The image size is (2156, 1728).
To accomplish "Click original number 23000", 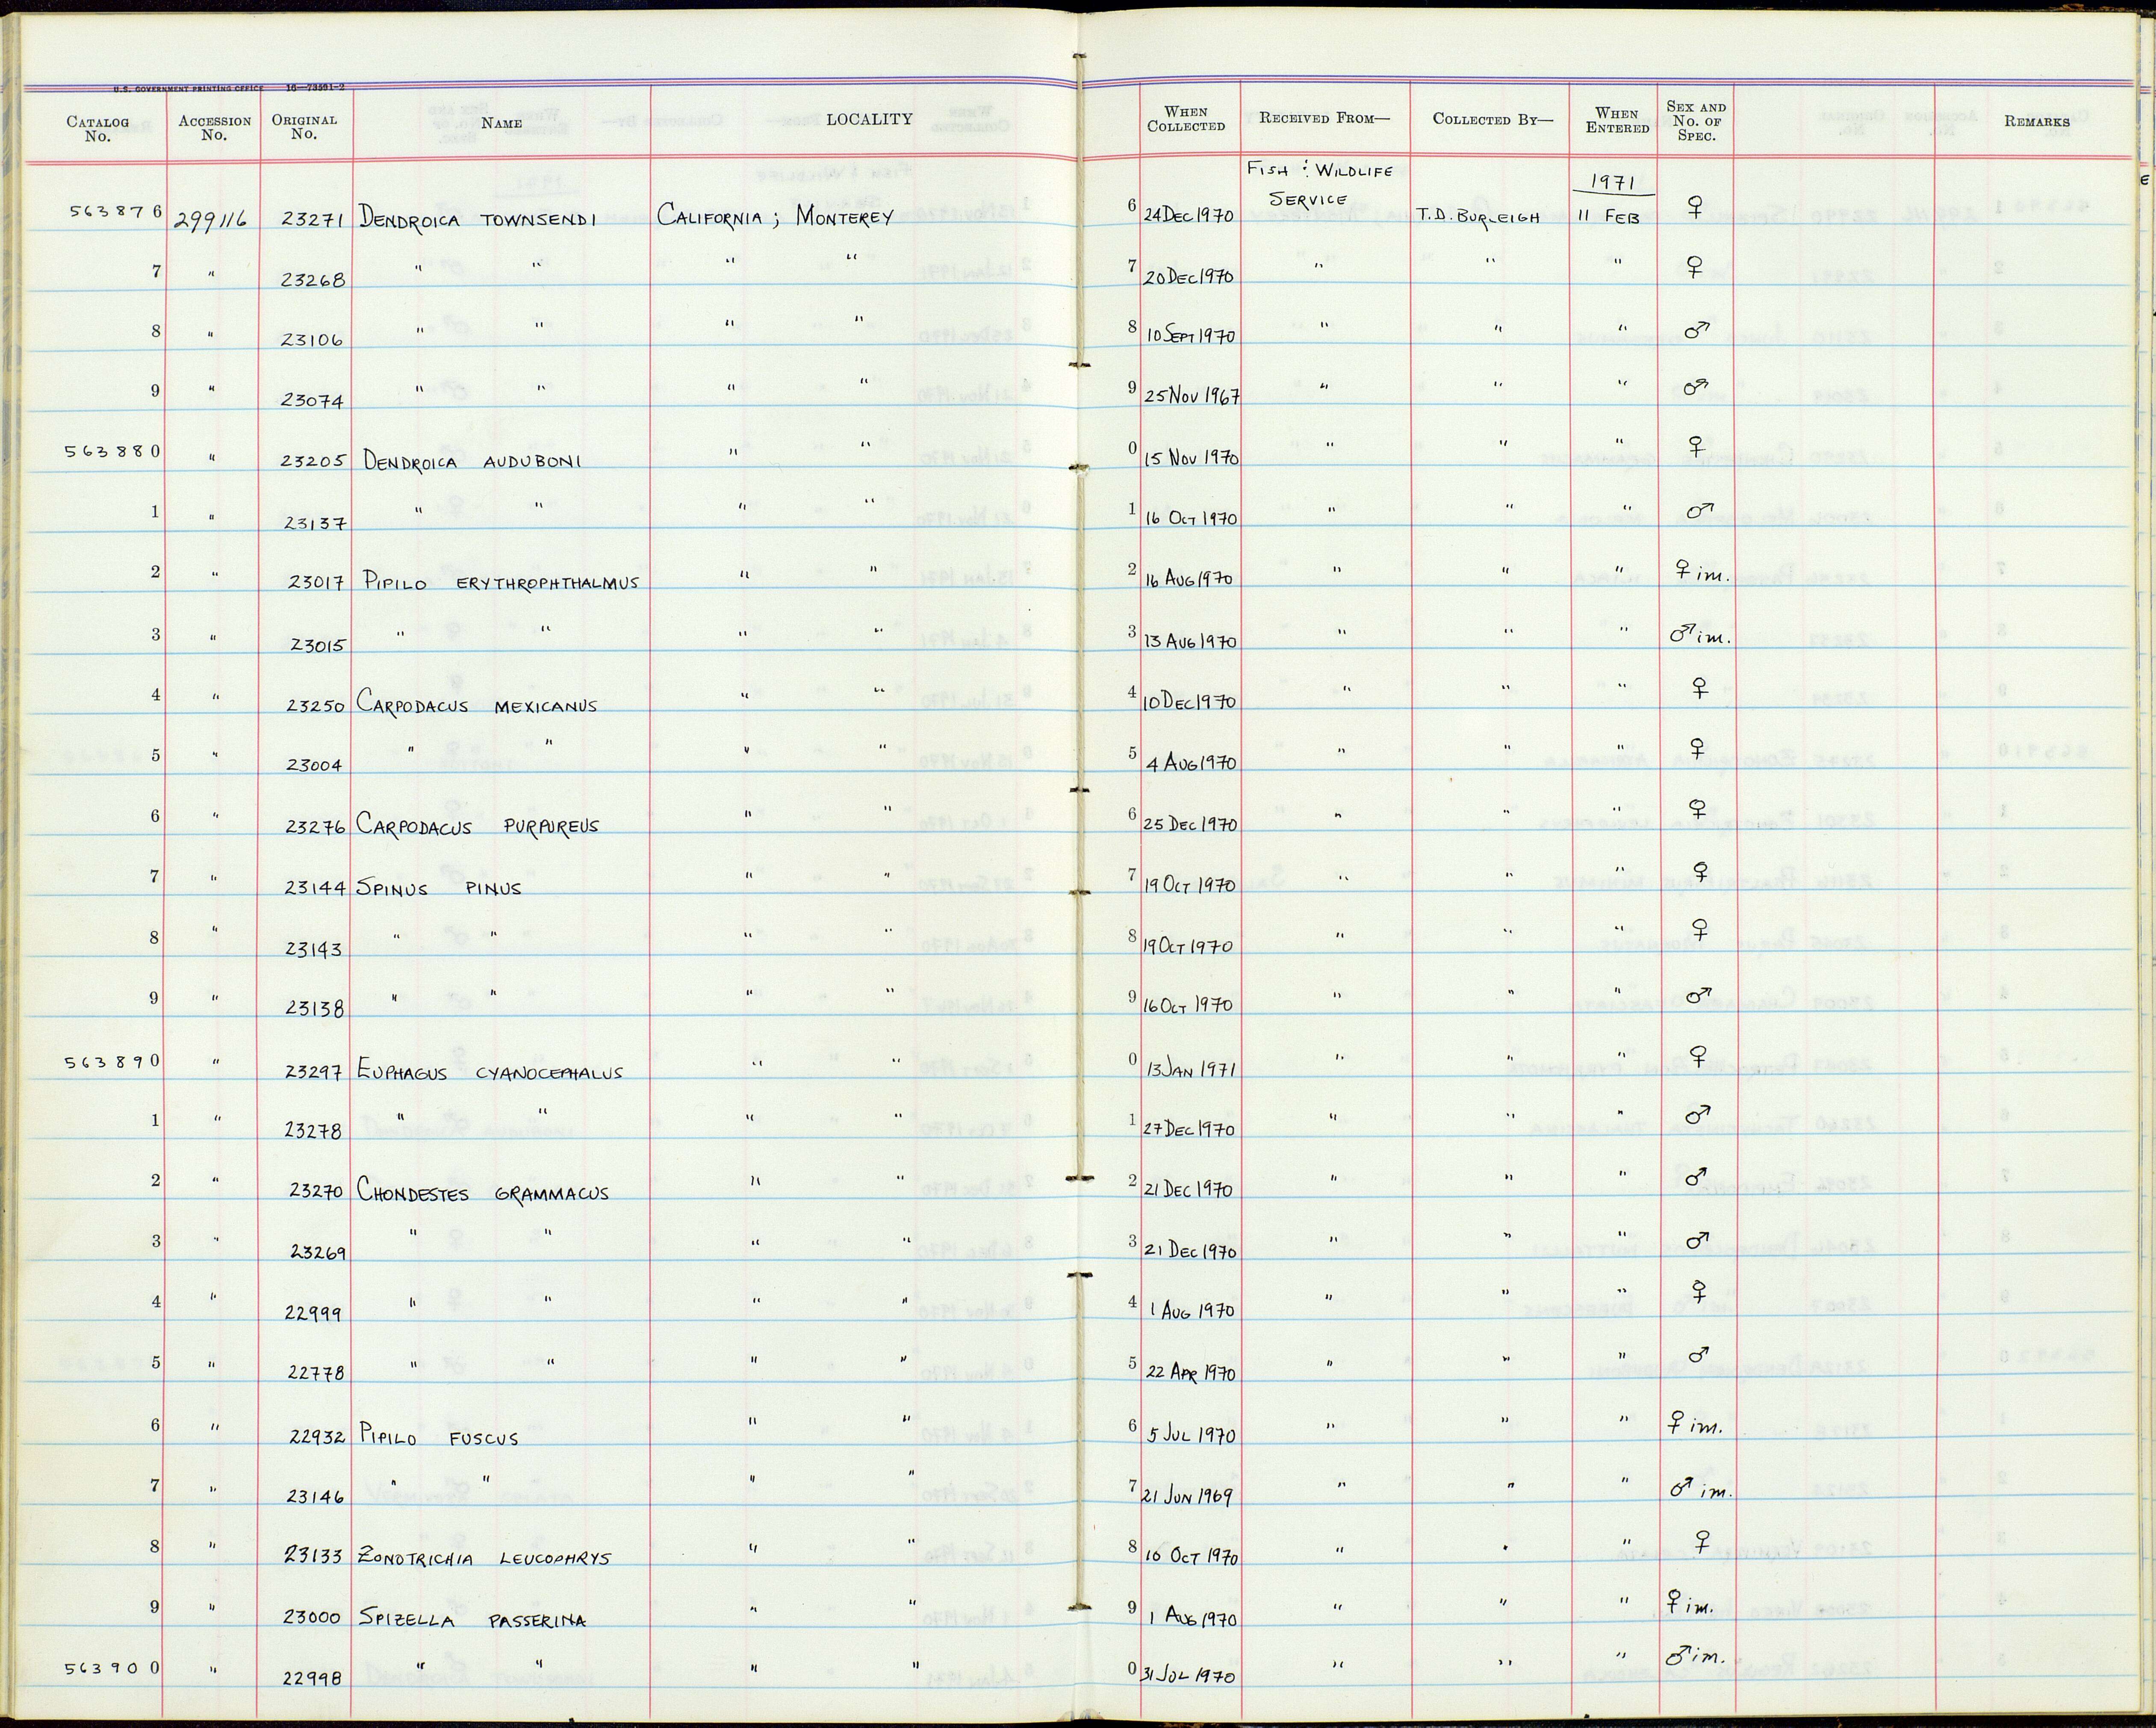I will (x=313, y=1617).
